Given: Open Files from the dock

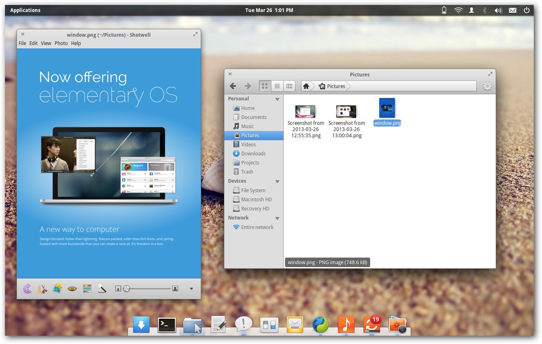Looking at the screenshot, I should click(193, 325).
